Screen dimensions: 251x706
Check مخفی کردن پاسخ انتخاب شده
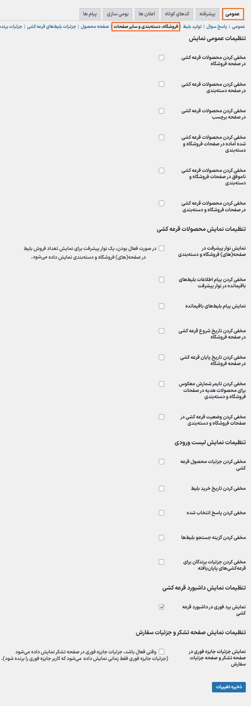(161, 513)
